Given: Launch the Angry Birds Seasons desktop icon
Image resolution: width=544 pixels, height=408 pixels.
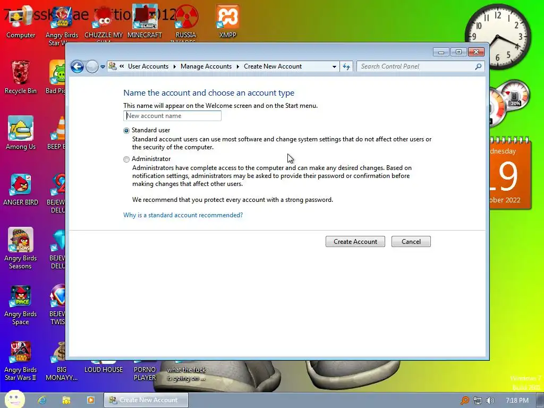Looking at the screenshot, I should coord(21,249).
